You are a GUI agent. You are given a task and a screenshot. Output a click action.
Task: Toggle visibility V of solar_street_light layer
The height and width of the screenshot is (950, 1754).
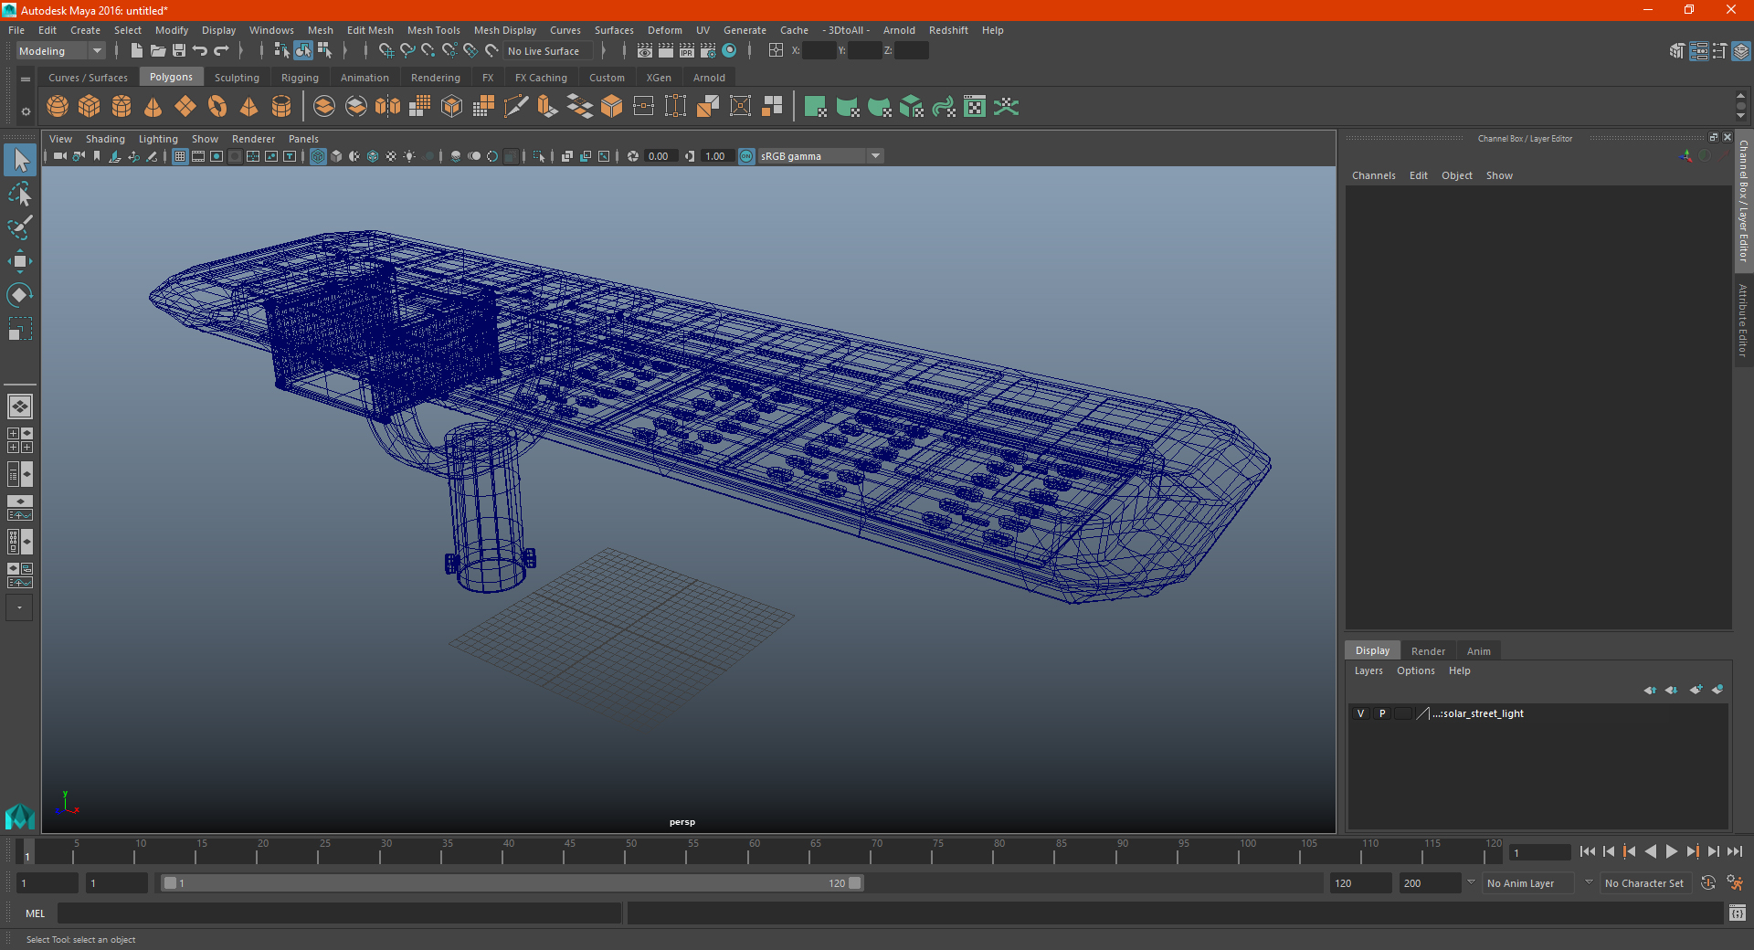coord(1360,713)
